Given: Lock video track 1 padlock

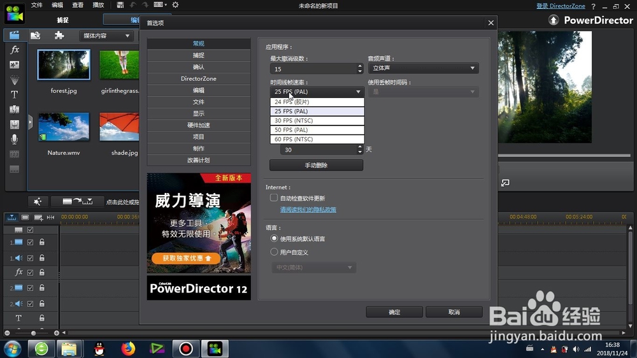Looking at the screenshot, I should (42, 242).
